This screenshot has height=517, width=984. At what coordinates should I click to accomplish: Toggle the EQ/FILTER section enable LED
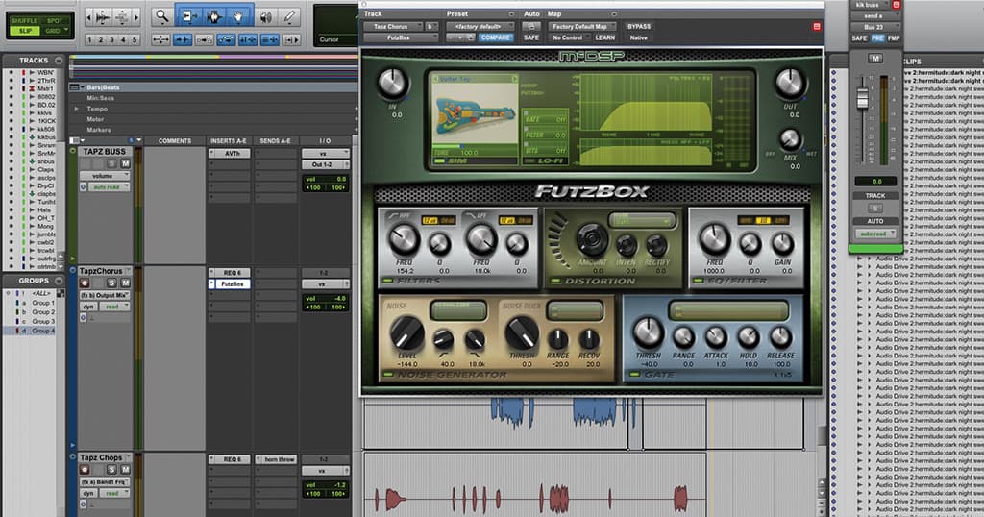click(699, 282)
